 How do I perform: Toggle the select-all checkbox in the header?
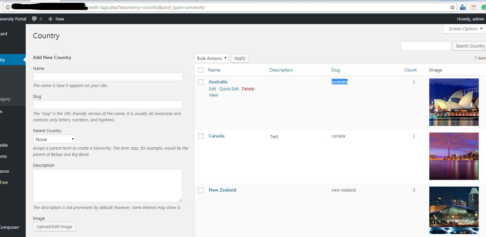coord(201,70)
